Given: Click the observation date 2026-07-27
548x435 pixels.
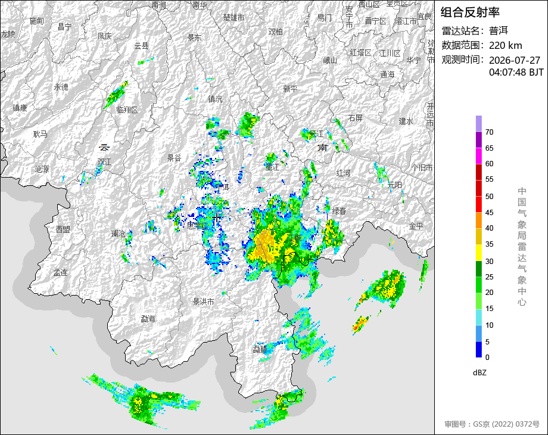Looking at the screenshot, I should point(515,60).
